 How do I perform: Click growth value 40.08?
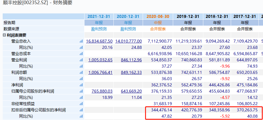[x=253, y=116]
